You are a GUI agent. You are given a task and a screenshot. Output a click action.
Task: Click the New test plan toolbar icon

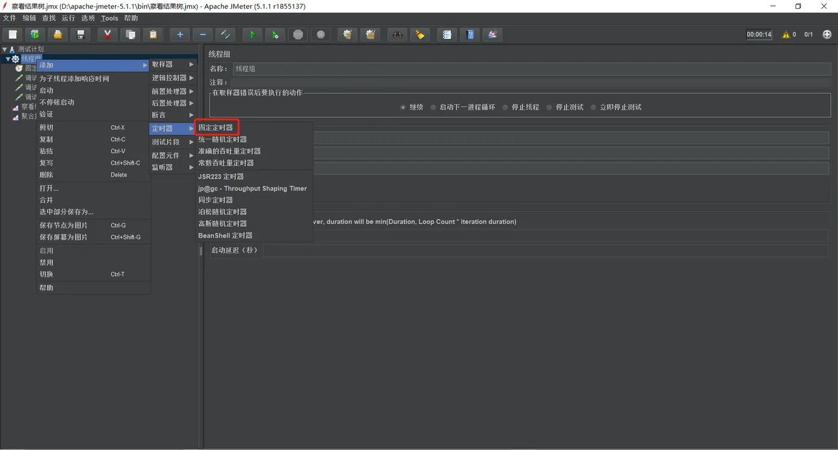(x=13, y=35)
